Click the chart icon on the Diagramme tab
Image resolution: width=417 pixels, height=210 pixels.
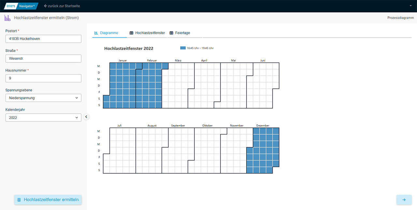[x=96, y=33]
